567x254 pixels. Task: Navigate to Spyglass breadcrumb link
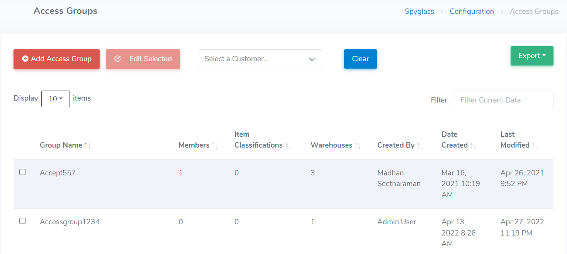click(x=419, y=12)
